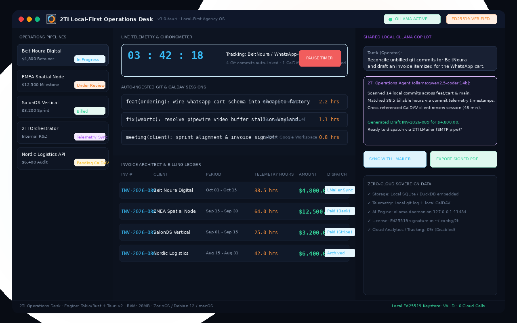Select the EMEA Spatial Node pipeline card
Screen dimensions: 517x323
point(63,81)
